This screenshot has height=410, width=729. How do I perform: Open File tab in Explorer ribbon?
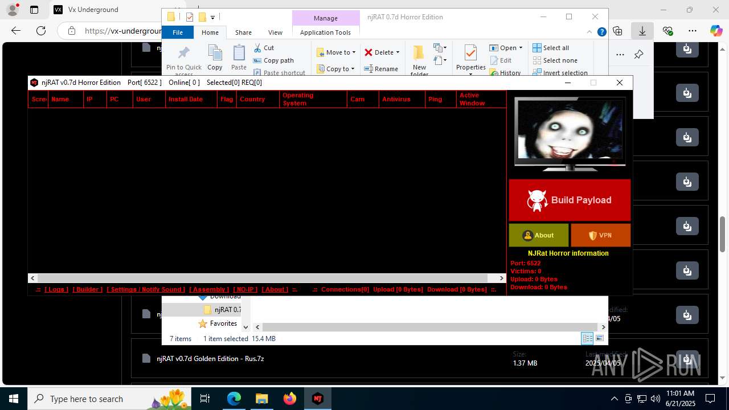coord(178,32)
